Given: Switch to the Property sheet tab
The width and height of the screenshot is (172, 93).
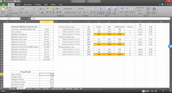Looking at the screenshot, I should point(37,89).
